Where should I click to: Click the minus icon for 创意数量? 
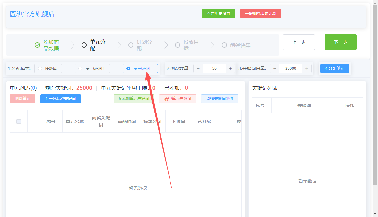click(x=198, y=68)
